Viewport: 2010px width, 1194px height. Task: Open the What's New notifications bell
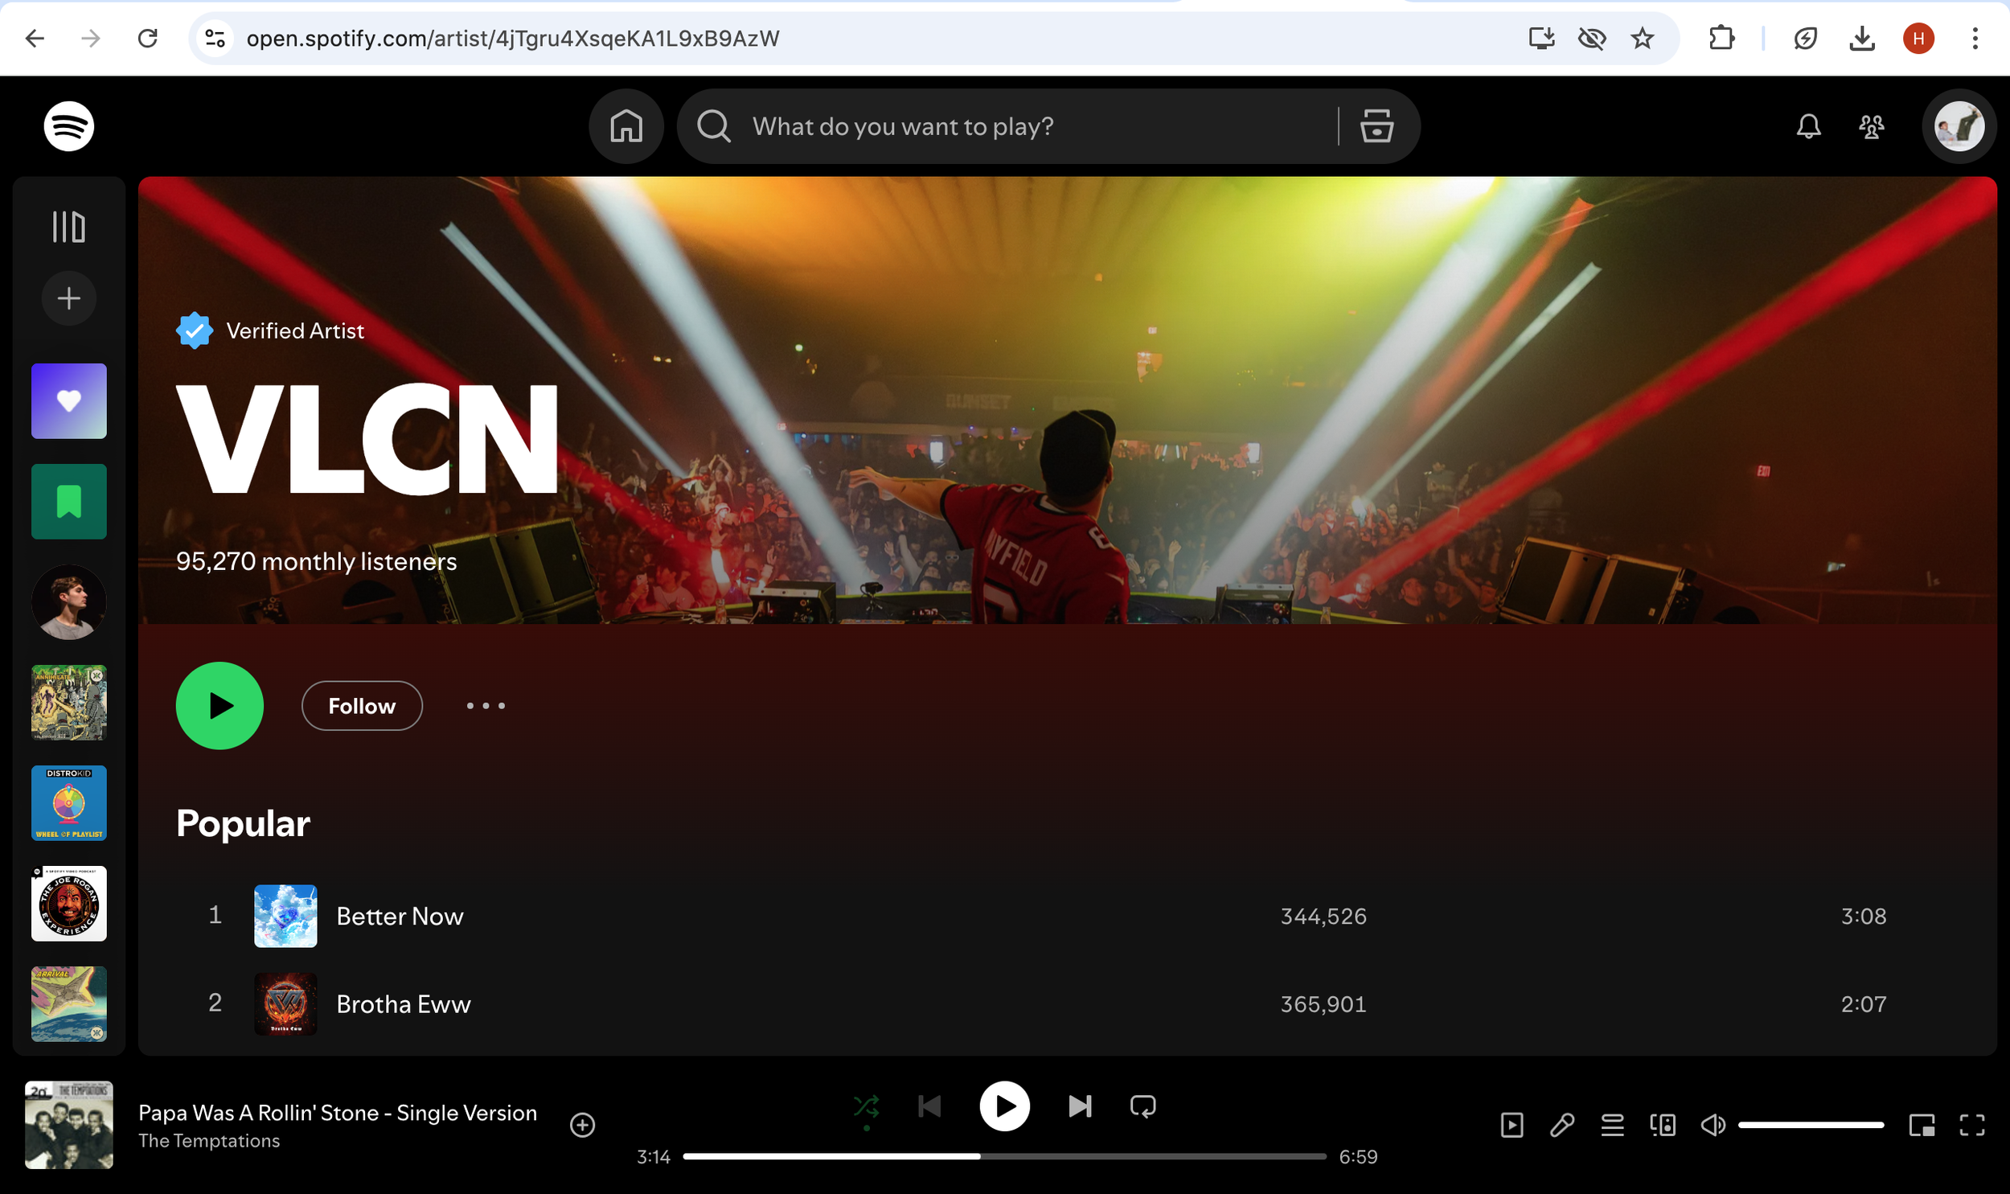tap(1808, 126)
